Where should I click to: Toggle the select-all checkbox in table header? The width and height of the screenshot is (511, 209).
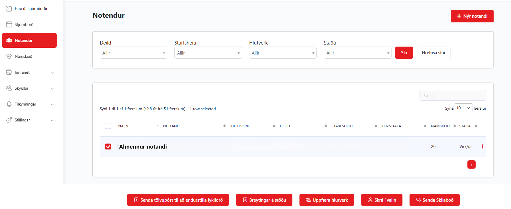pyautogui.click(x=108, y=126)
